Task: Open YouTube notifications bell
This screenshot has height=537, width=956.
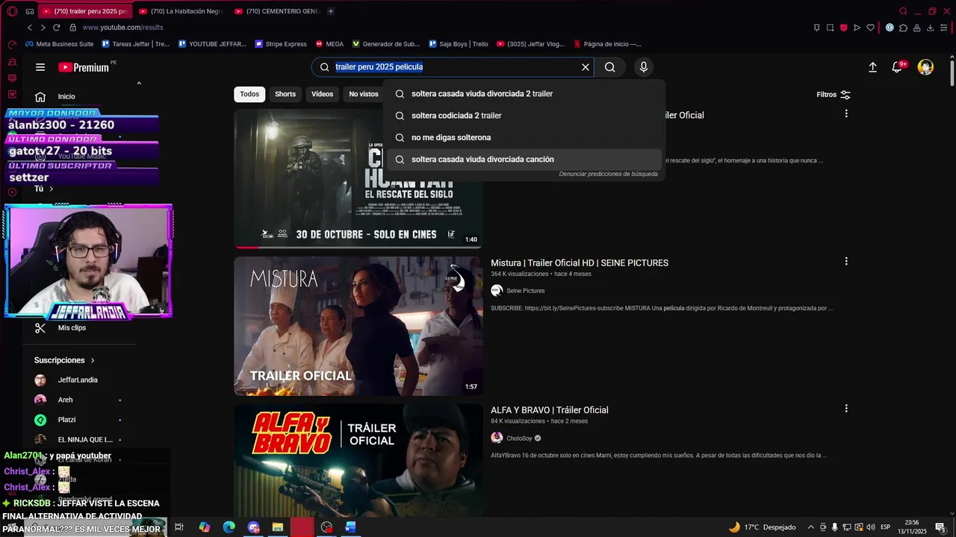Action: tap(898, 67)
